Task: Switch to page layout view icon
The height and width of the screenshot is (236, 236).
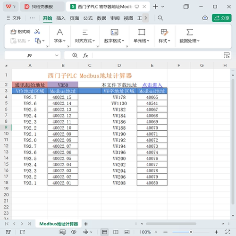Action: 127,232
